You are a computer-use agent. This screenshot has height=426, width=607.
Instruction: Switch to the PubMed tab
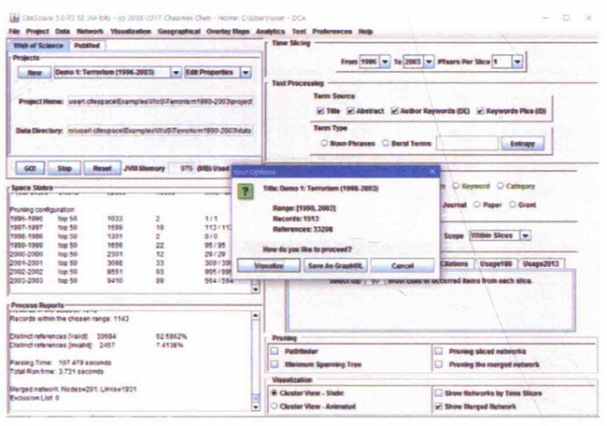click(86, 43)
